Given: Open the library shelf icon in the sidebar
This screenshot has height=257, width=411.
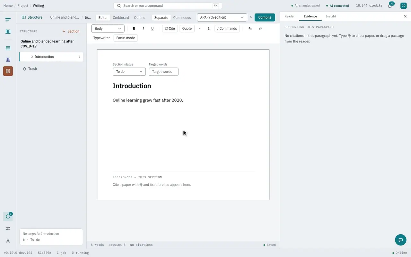Looking at the screenshot, I should 8,31.
